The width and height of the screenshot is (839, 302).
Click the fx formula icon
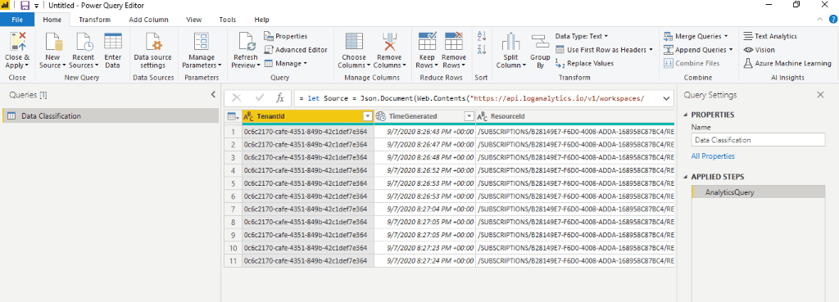tap(279, 98)
